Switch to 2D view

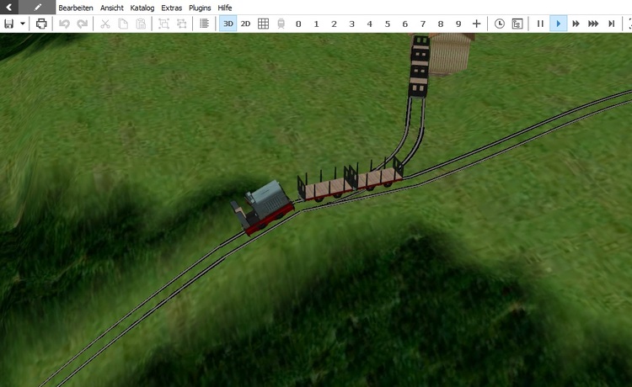coord(245,24)
